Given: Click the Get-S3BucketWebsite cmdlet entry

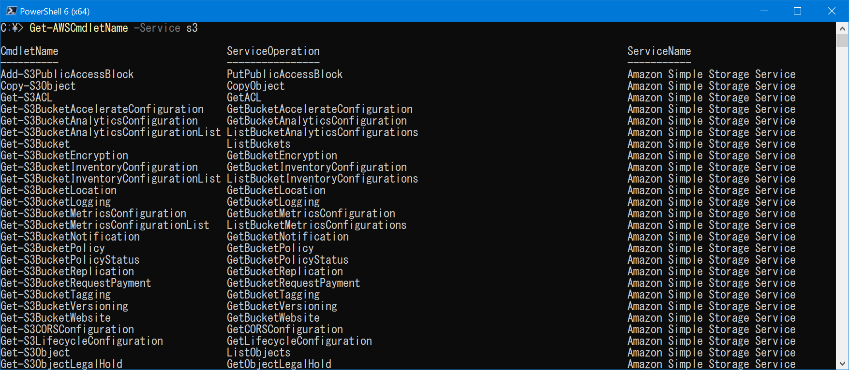Looking at the screenshot, I should 55,317.
